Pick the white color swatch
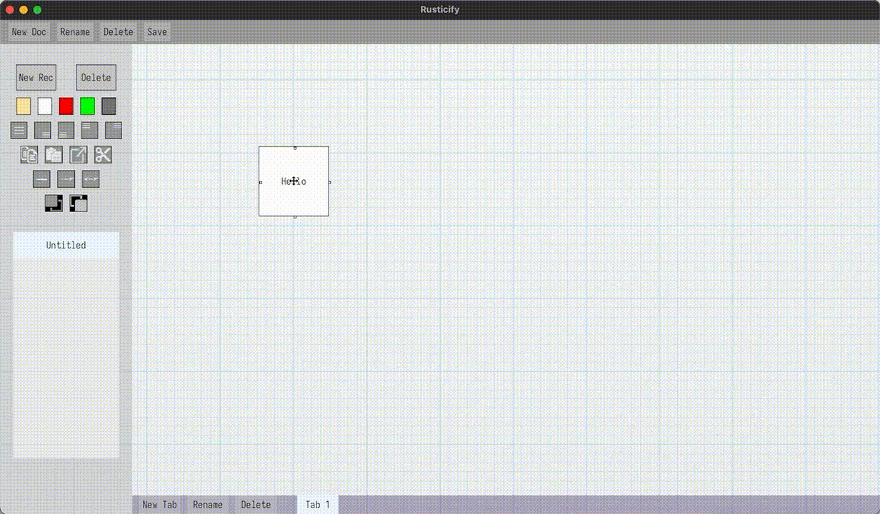Viewport: 880px width, 514px height. [x=45, y=106]
